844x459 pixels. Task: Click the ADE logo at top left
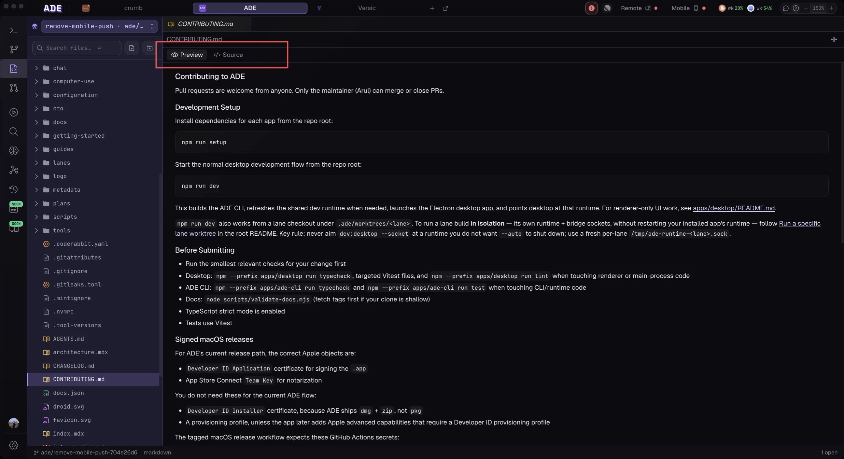click(53, 8)
